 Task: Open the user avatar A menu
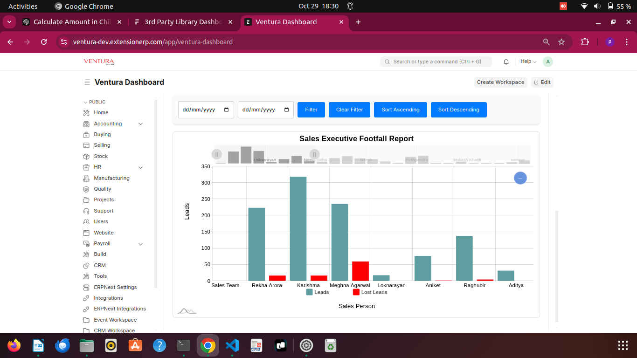(548, 62)
